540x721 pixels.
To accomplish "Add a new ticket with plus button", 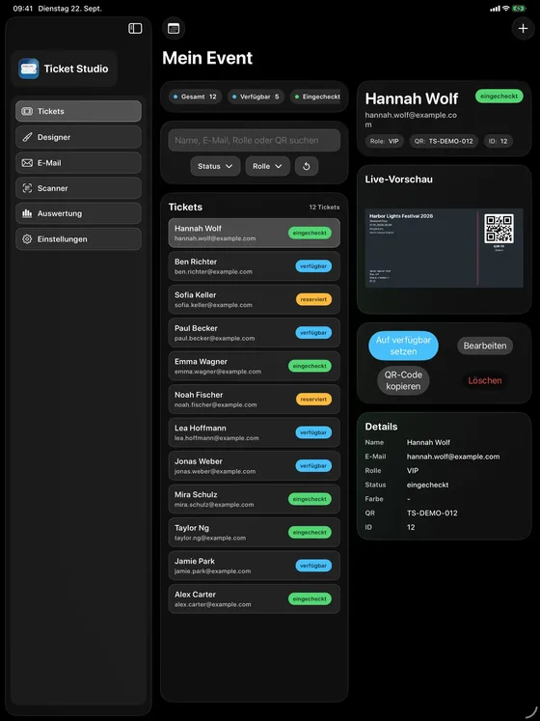I will (523, 29).
